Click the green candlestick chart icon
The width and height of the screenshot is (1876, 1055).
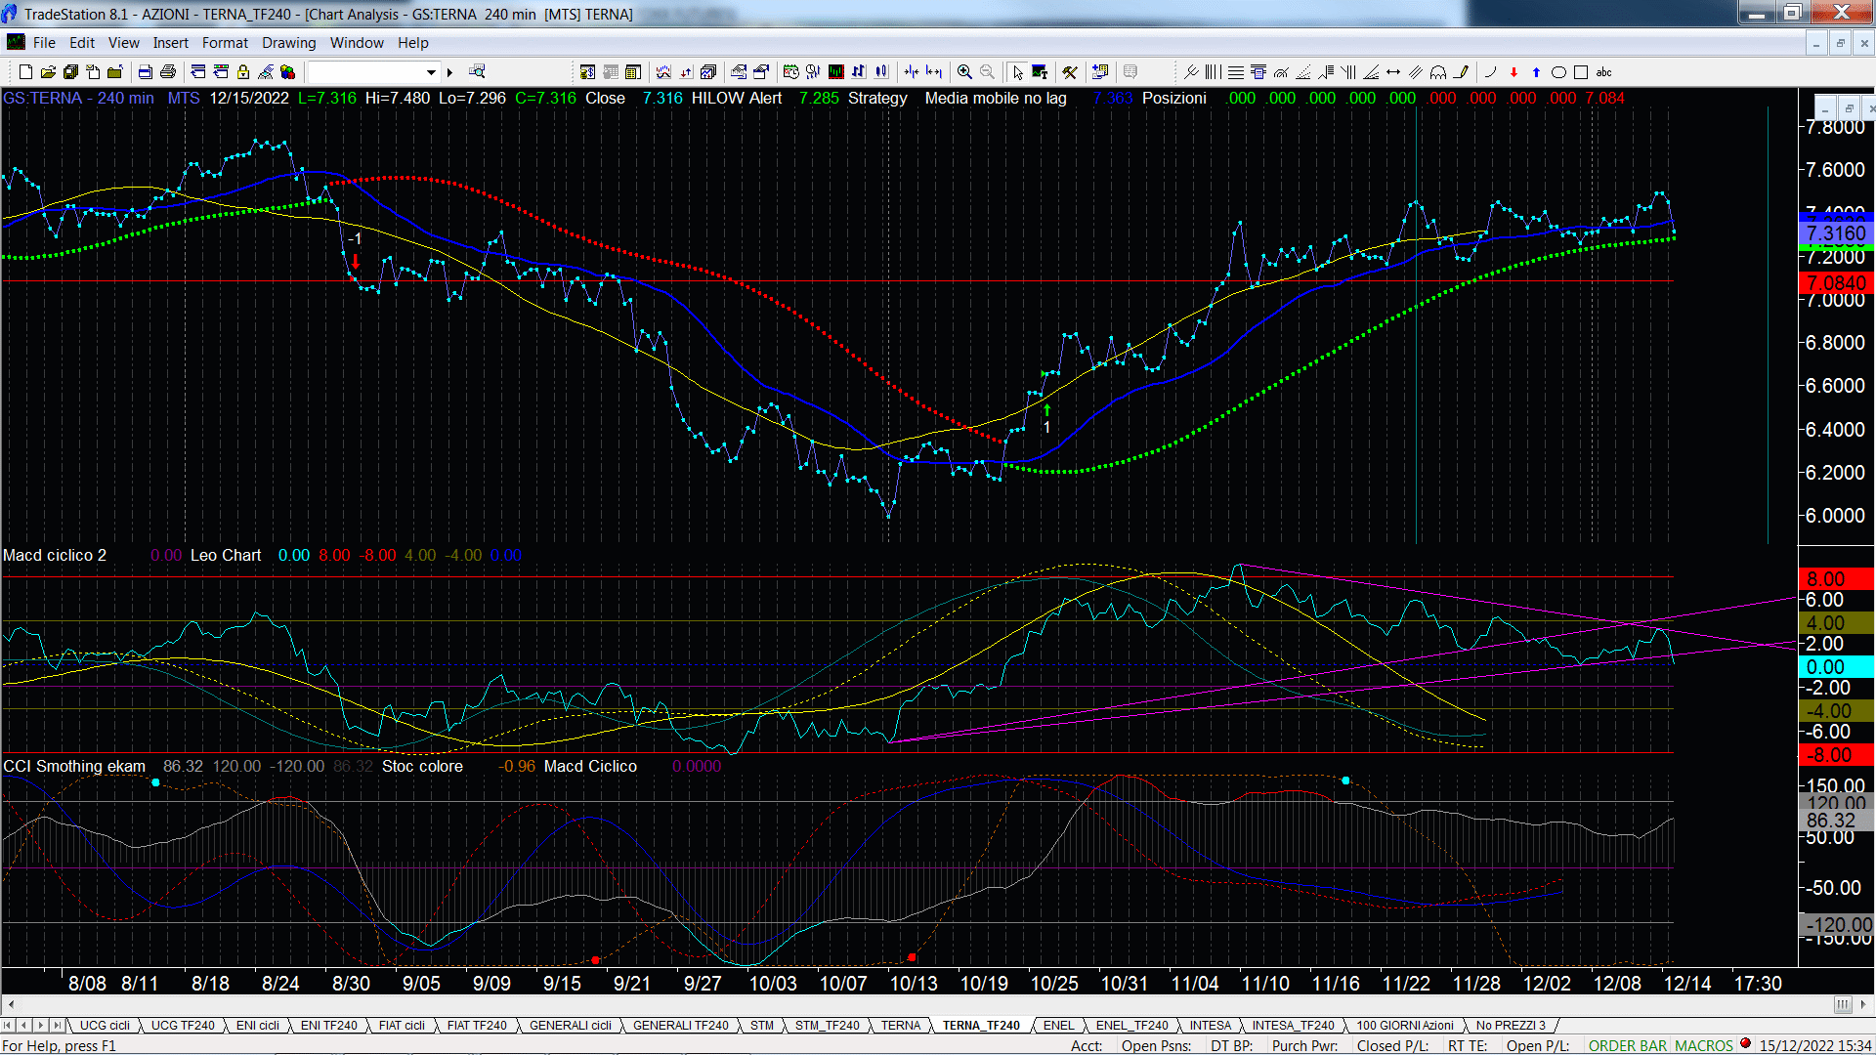(836, 72)
